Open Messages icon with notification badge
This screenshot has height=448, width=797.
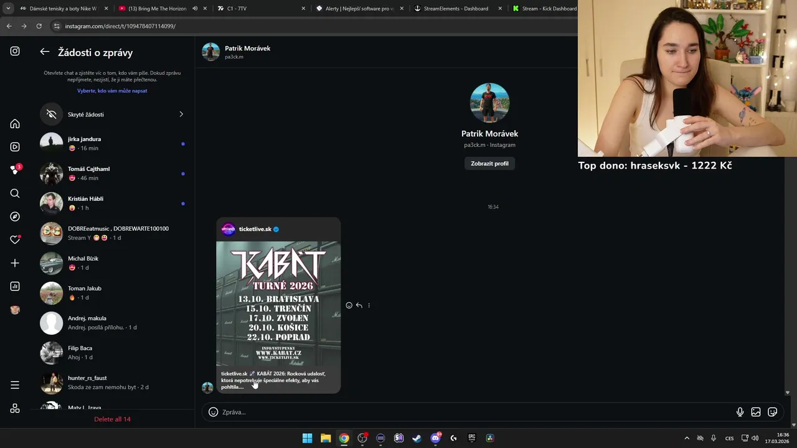coord(15,170)
